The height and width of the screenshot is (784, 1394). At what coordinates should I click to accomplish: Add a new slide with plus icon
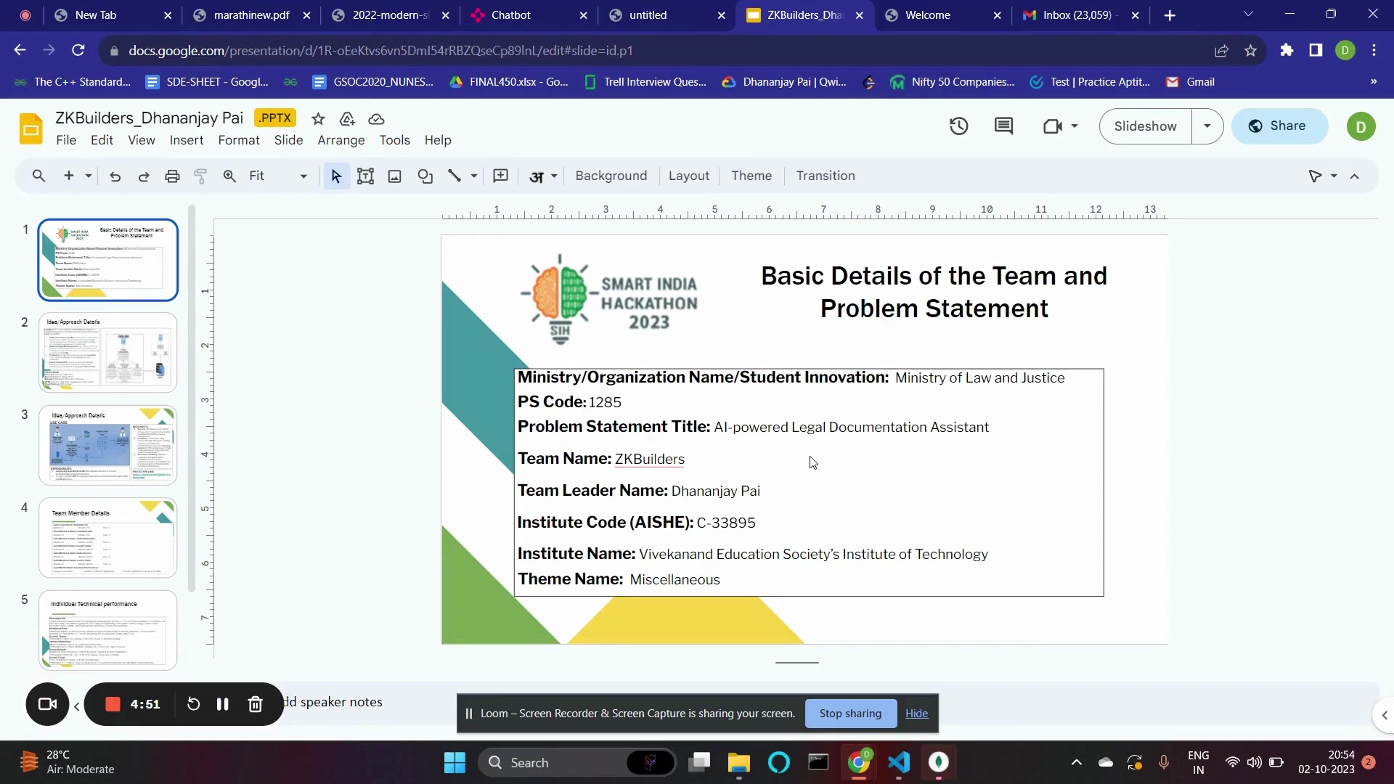(x=69, y=176)
